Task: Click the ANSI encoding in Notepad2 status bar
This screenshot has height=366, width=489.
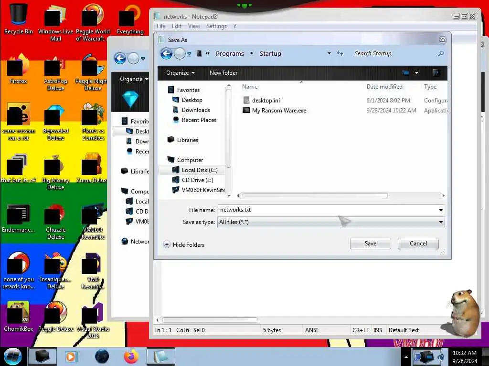Action: tap(311, 330)
